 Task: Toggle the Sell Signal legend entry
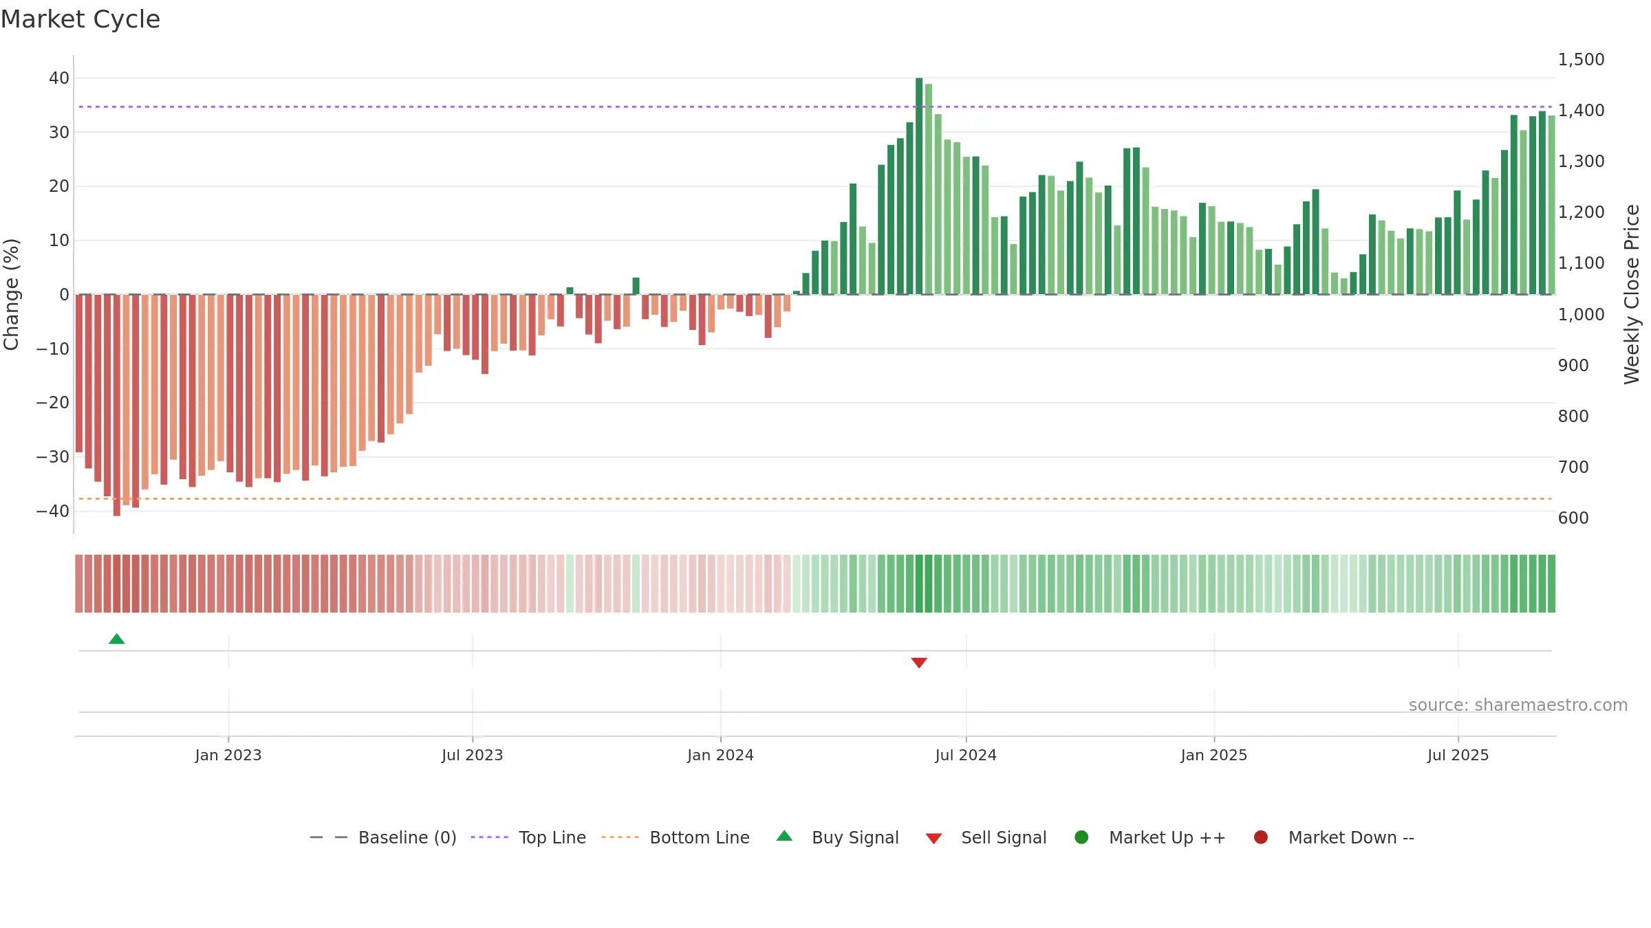point(986,837)
